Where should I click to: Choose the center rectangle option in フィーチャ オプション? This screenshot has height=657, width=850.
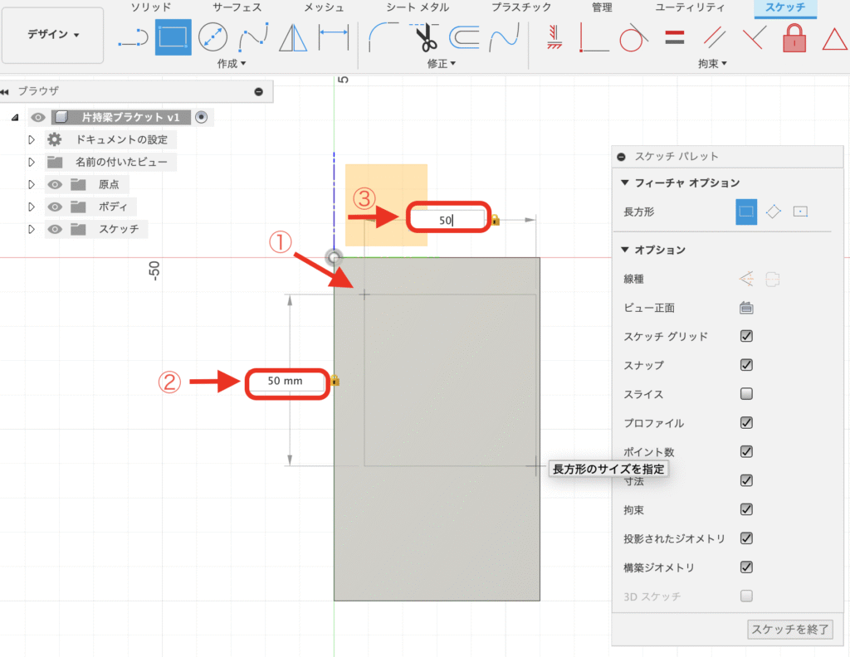click(x=801, y=212)
